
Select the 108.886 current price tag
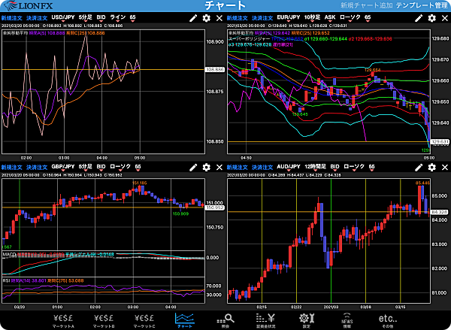214,70
